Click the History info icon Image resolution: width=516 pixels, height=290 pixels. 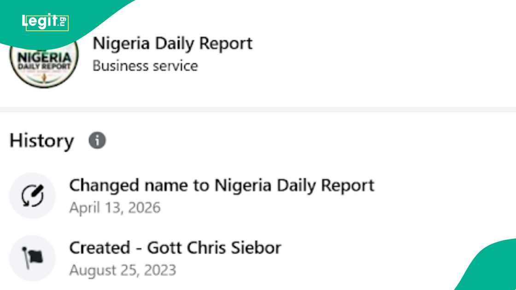(97, 141)
